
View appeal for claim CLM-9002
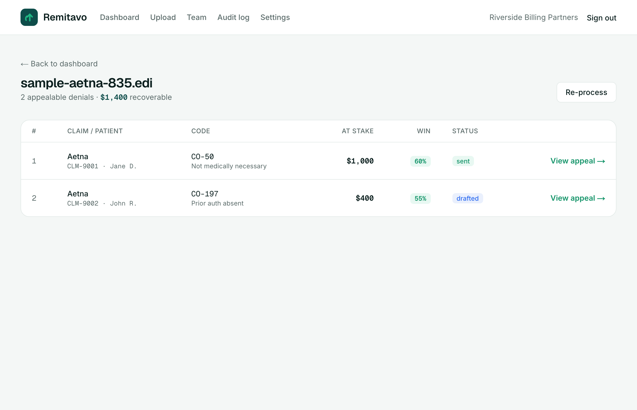[578, 198]
